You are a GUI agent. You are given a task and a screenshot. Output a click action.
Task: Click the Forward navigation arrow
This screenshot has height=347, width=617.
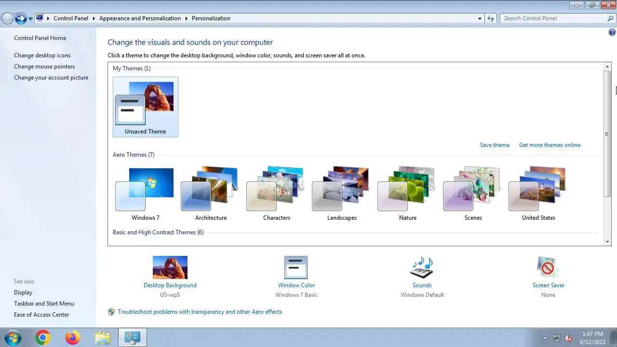pyautogui.click(x=21, y=18)
